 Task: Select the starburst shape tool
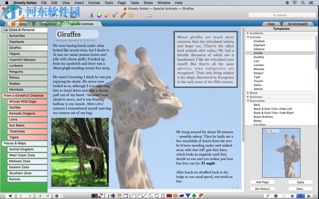point(119,196)
